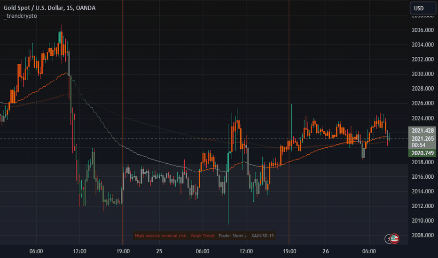Click the 2021.265 current price label
This screenshot has height=258, width=438.
422,138
